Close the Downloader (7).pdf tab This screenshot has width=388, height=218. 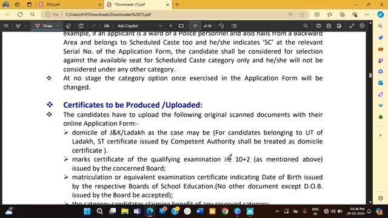point(167,4)
